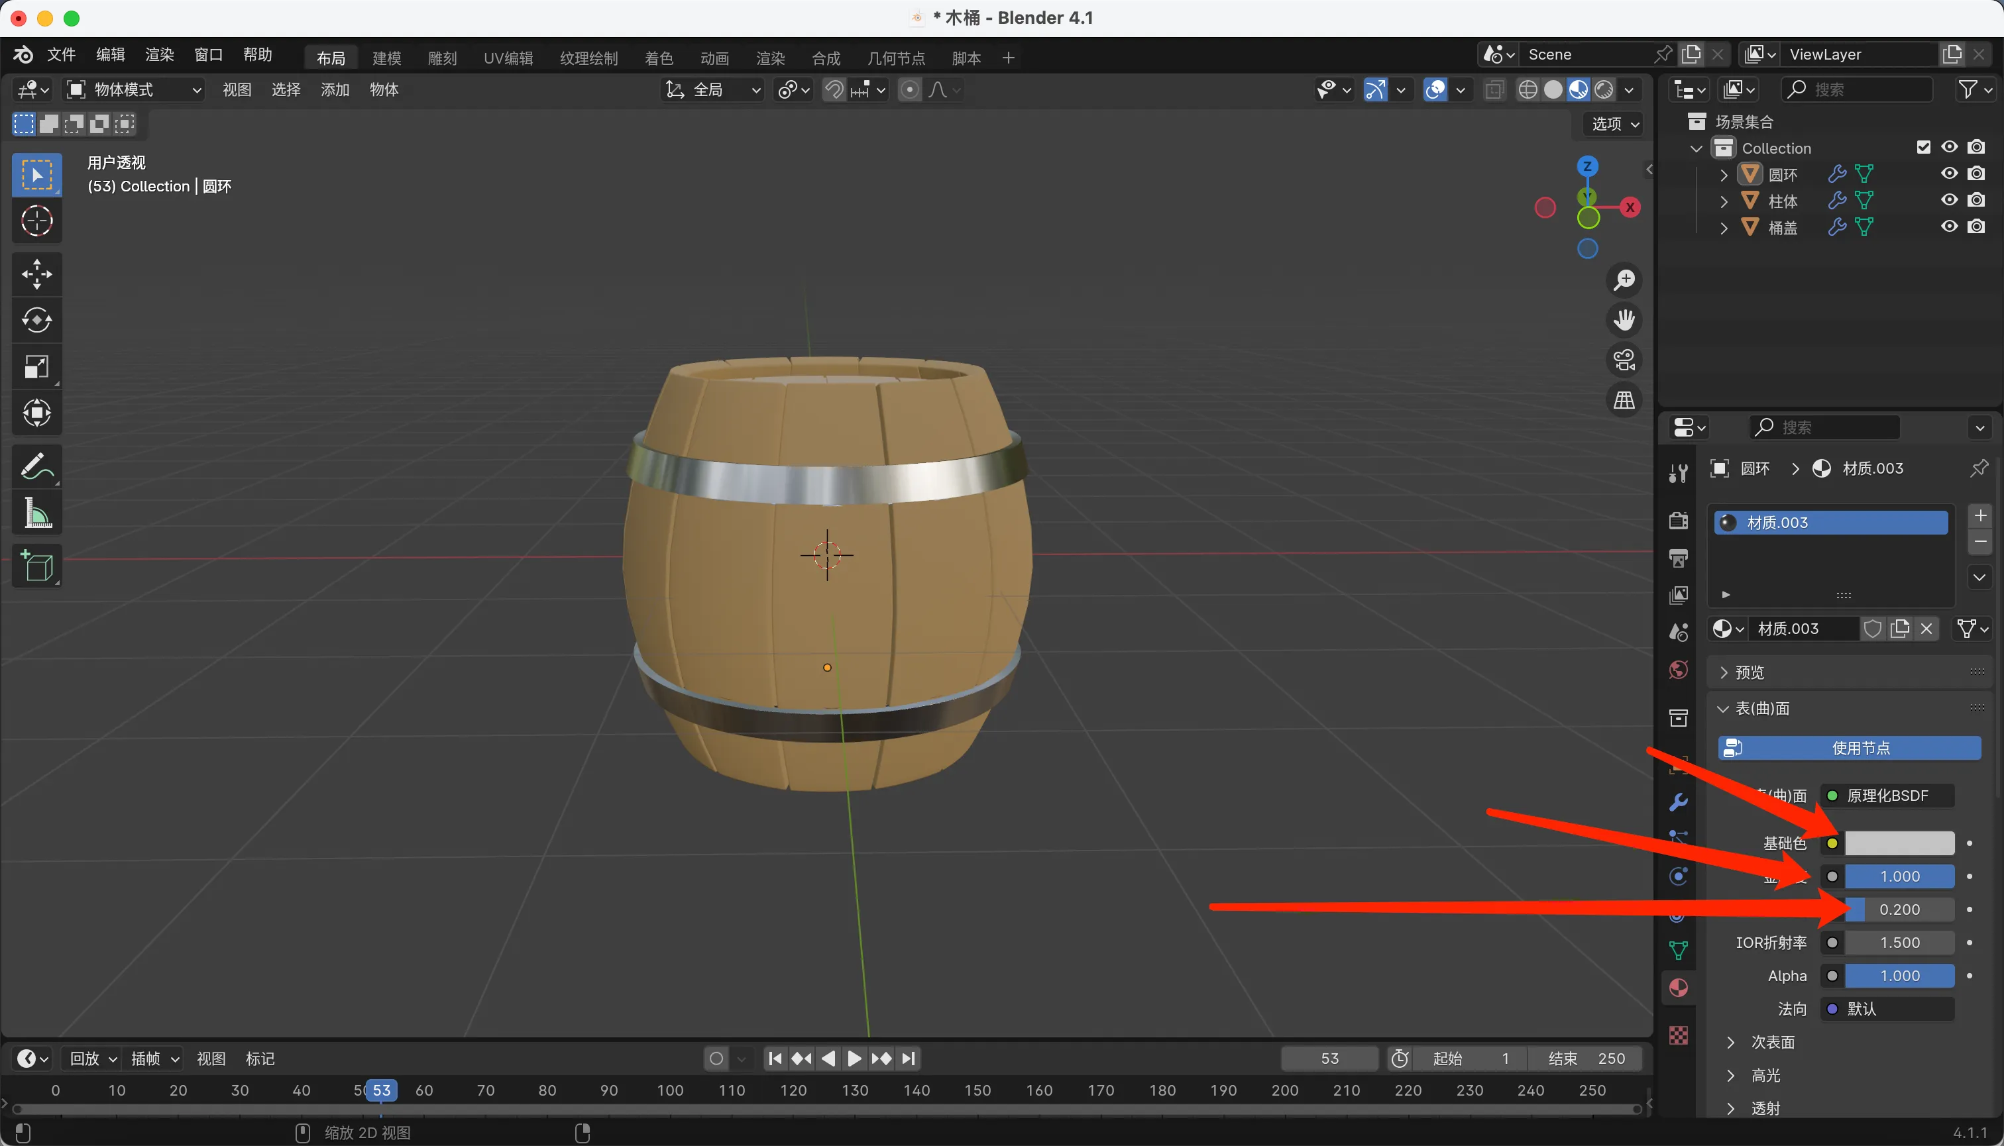Image resolution: width=2004 pixels, height=1146 pixels.
Task: Click the 选项 button in viewport
Action: click(x=1614, y=124)
